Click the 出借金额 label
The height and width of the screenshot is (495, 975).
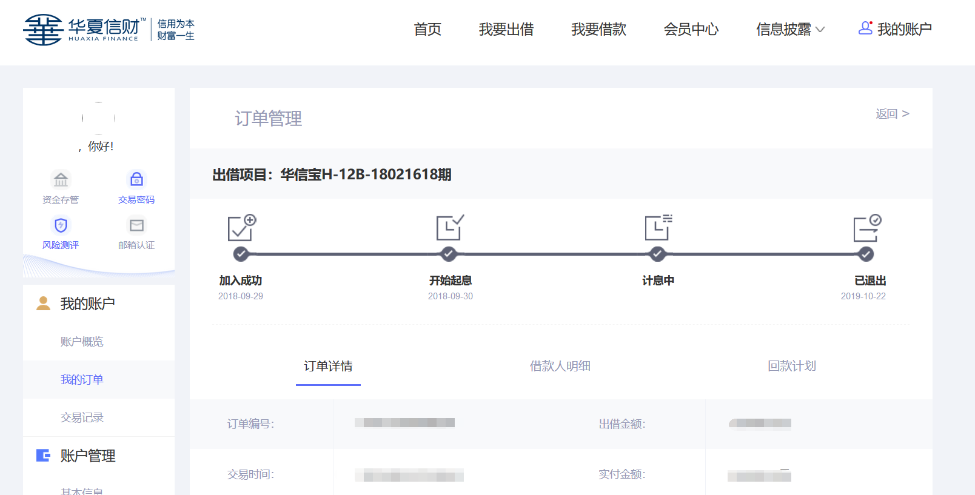(622, 424)
